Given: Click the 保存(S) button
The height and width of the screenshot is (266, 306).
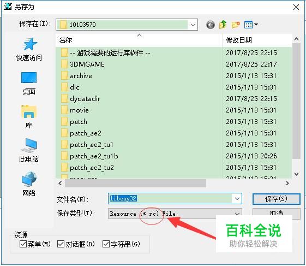Looking at the screenshot, I should click(277, 199).
